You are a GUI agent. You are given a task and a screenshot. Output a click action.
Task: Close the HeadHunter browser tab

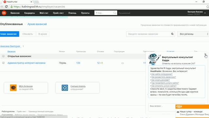31,2
